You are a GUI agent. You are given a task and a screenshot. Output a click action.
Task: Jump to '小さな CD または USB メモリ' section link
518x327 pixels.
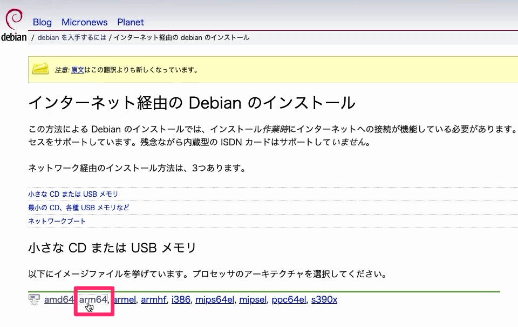tap(73, 194)
